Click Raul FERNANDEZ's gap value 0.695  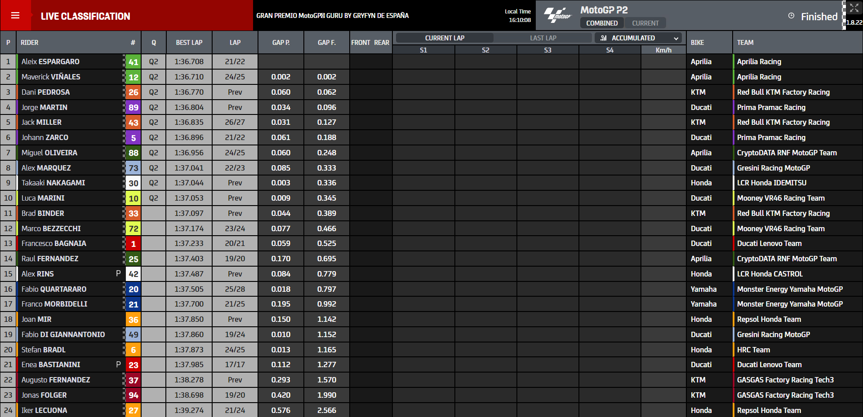click(327, 259)
